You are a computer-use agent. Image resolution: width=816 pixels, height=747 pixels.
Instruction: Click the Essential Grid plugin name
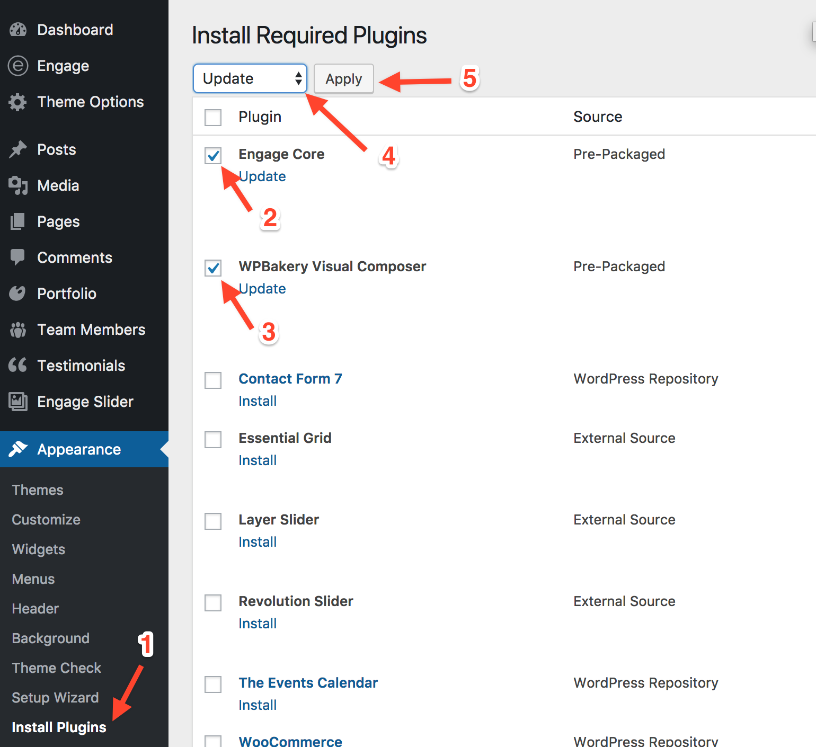pyautogui.click(x=285, y=438)
